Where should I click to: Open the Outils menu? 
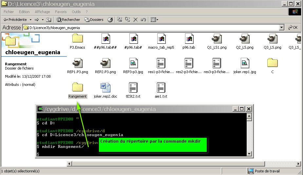coord(76,12)
